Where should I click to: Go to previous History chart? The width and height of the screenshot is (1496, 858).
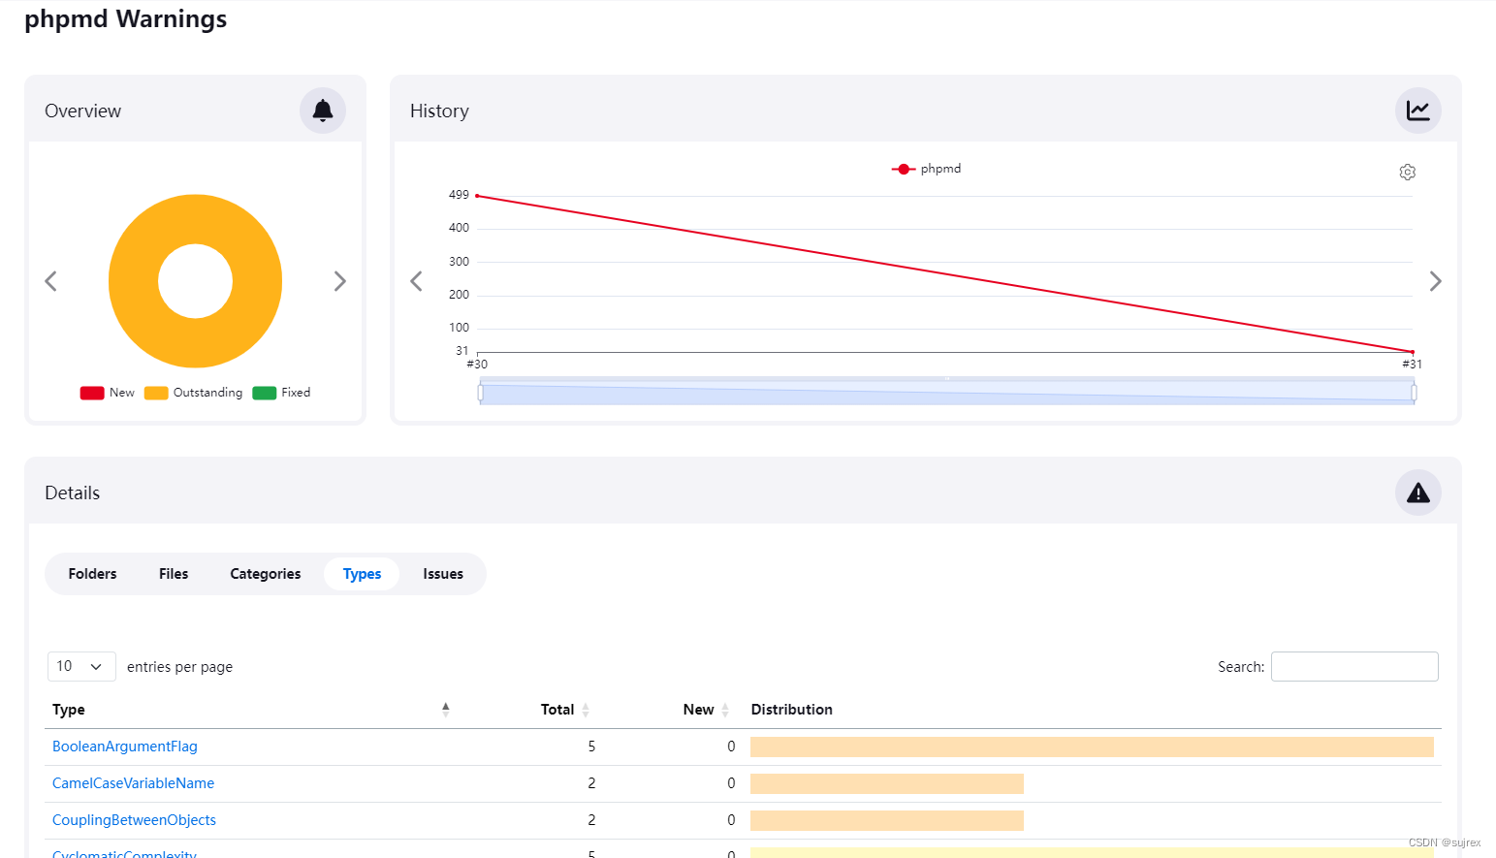(x=417, y=281)
